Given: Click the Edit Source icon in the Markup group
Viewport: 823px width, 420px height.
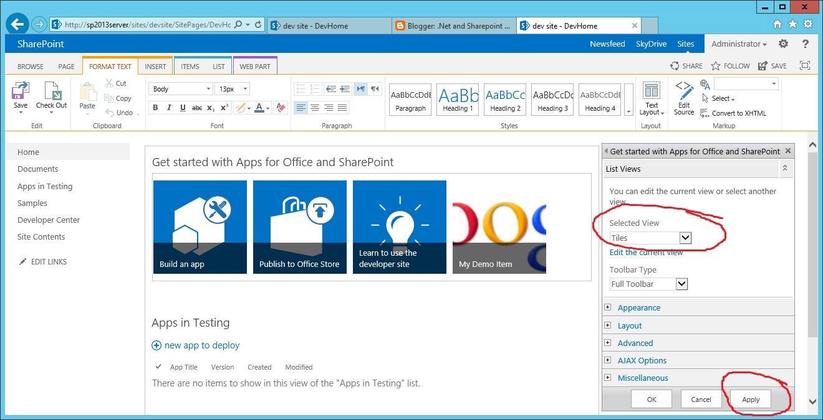Looking at the screenshot, I should pyautogui.click(x=683, y=96).
